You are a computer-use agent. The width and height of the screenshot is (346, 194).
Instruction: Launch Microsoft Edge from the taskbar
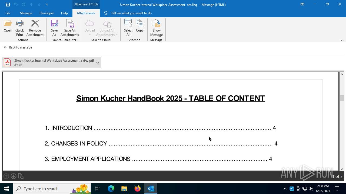click(111, 189)
